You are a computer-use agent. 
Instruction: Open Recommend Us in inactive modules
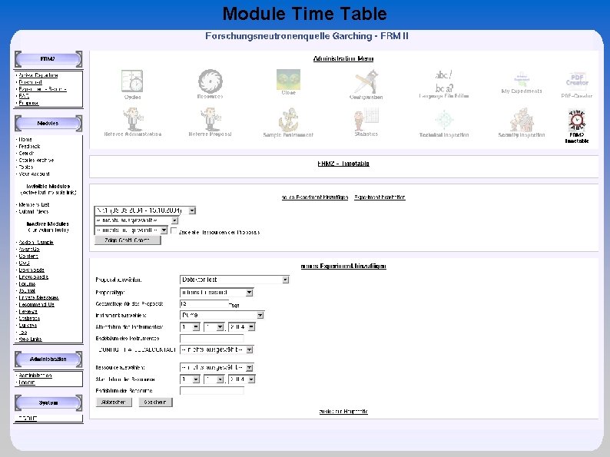click(37, 305)
